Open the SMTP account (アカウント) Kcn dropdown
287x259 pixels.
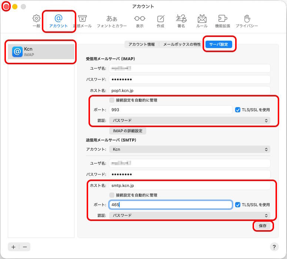189,149
